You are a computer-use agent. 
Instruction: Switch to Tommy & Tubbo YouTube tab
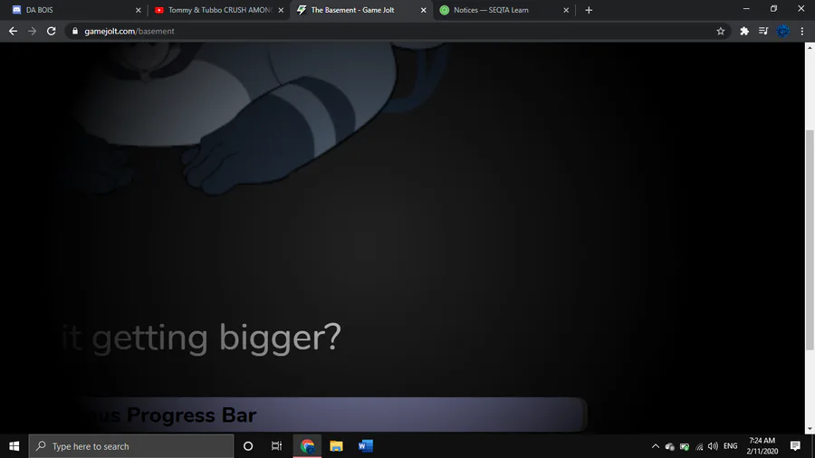[219, 10]
